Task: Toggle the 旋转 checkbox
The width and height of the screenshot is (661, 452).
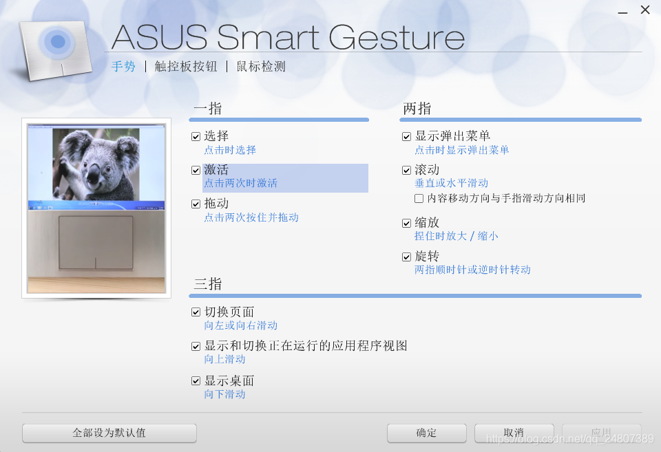Action: [406, 257]
